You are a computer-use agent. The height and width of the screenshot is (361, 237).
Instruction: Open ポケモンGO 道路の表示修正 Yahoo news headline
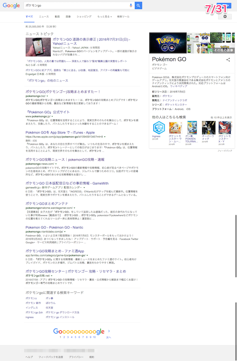(x=91, y=41)
